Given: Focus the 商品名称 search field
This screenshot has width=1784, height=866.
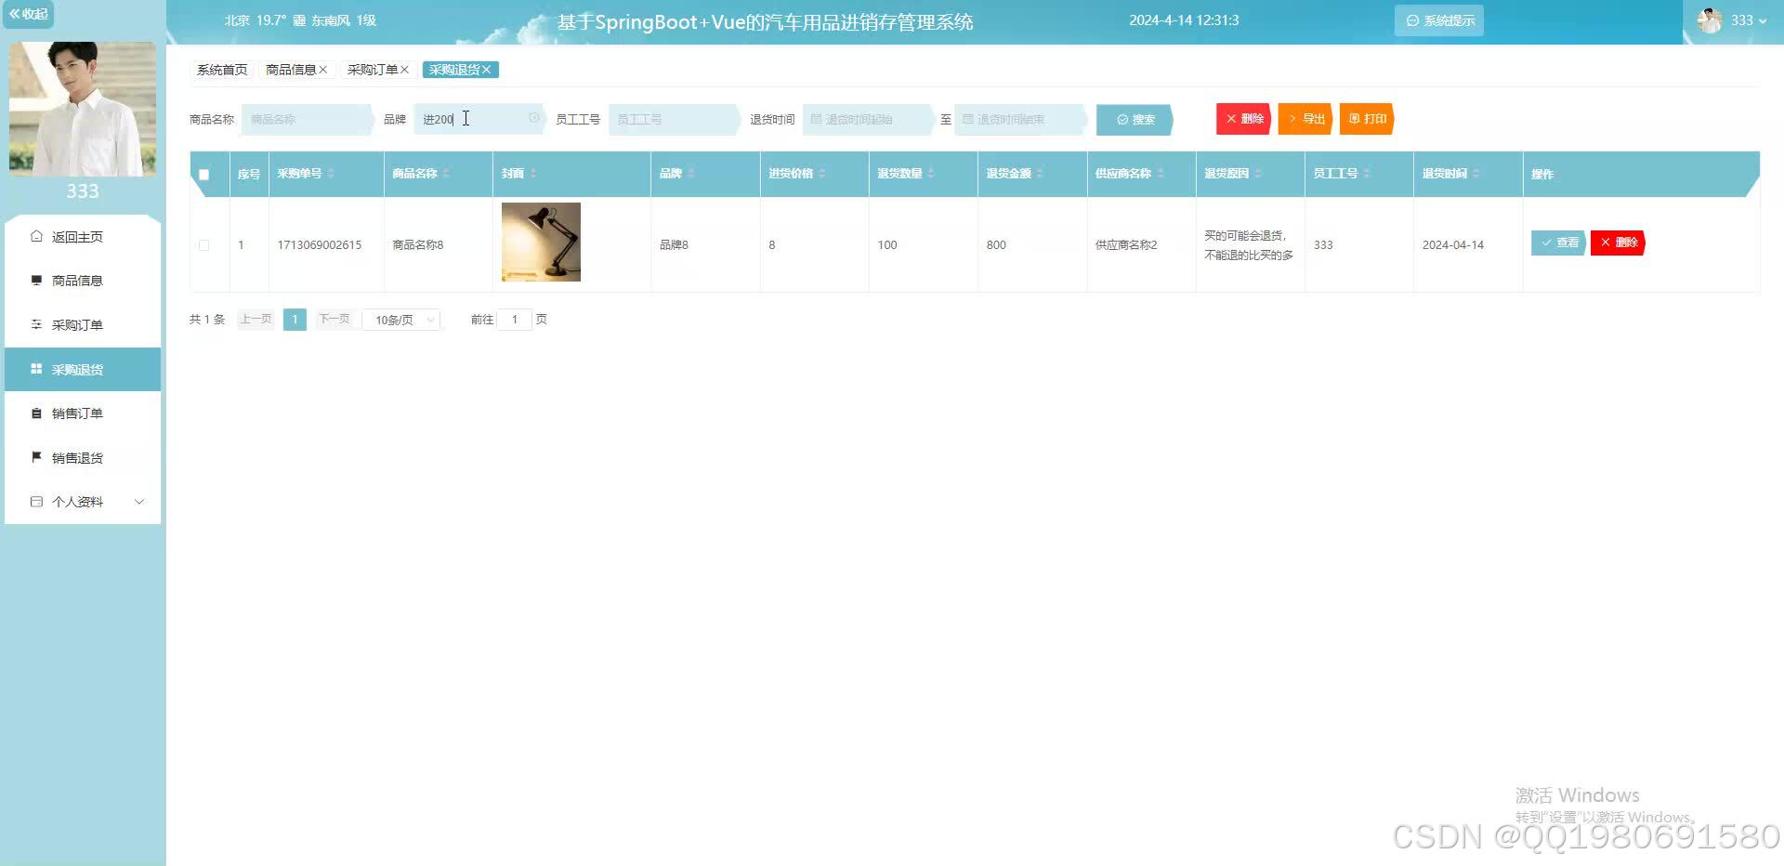Looking at the screenshot, I should tap(306, 119).
